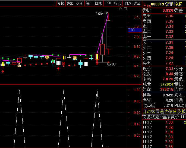
Task: Click the 标记 mark button
Action: [x=118, y=3]
